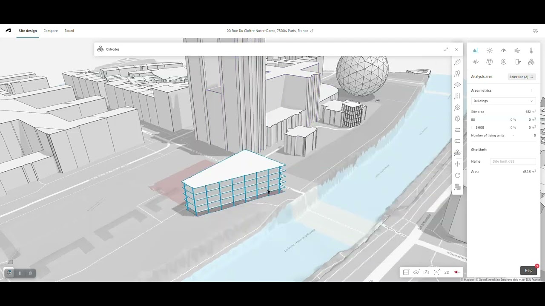Toggle the webcam recording icon

click(x=30, y=273)
